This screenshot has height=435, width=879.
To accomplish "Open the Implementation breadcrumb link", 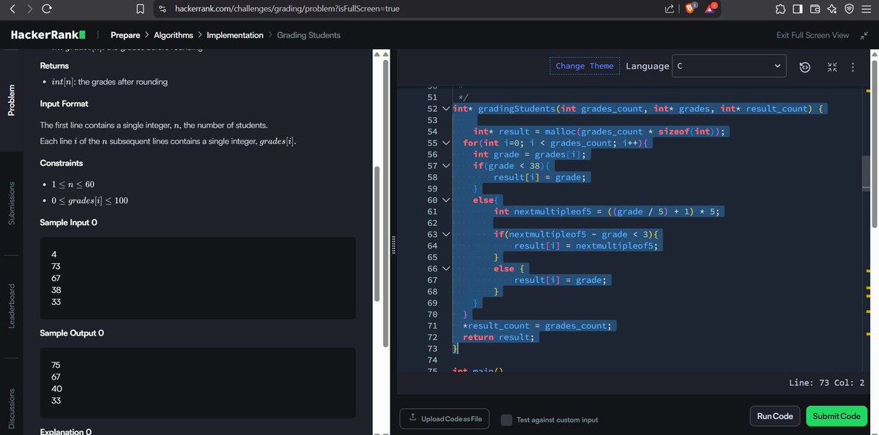I will tap(235, 35).
